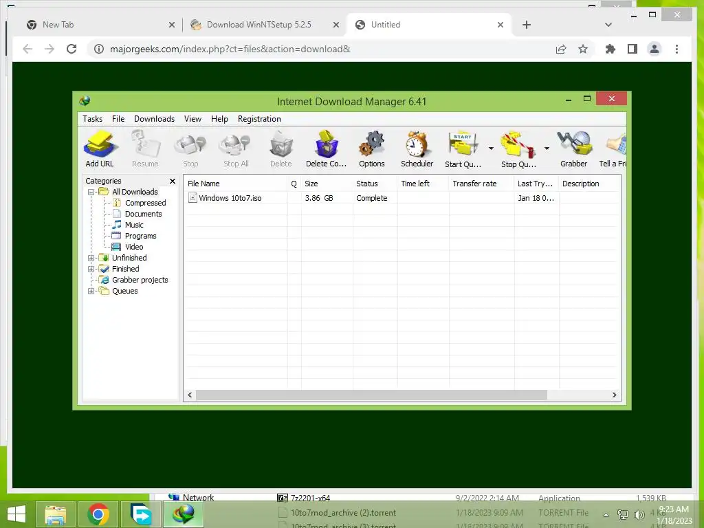This screenshot has width=704, height=528.
Task: Open the Grabber tool icon
Action: click(574, 148)
